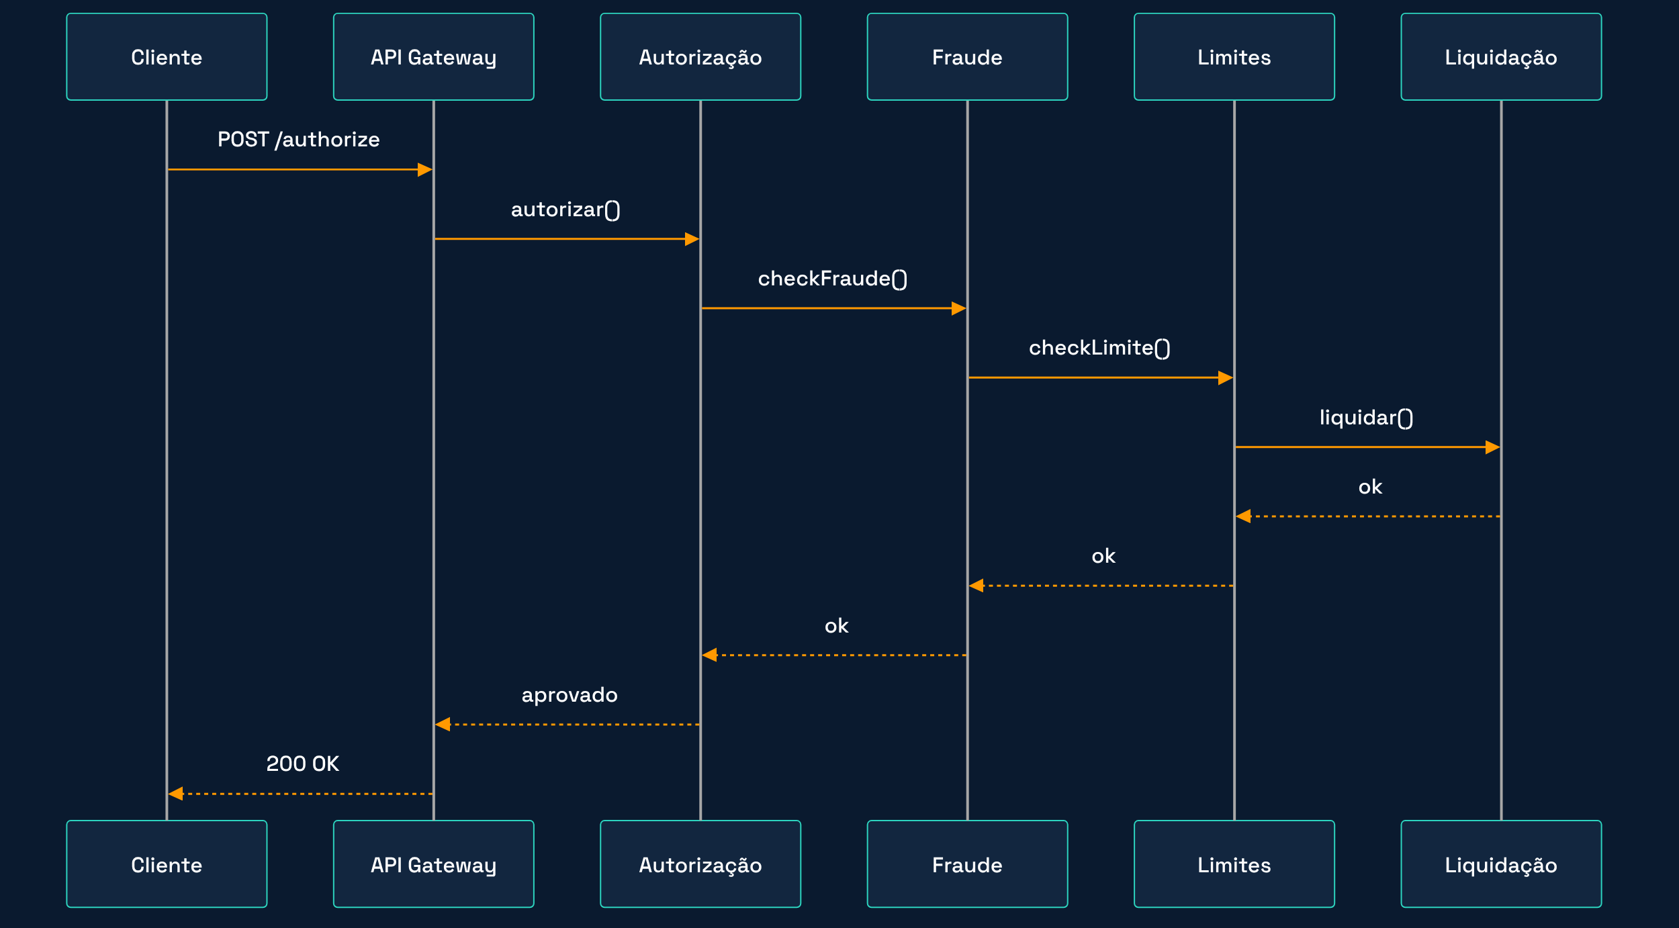Image resolution: width=1679 pixels, height=928 pixels.
Task: Click the 'POST /authorize' message label
Action: 299,140
